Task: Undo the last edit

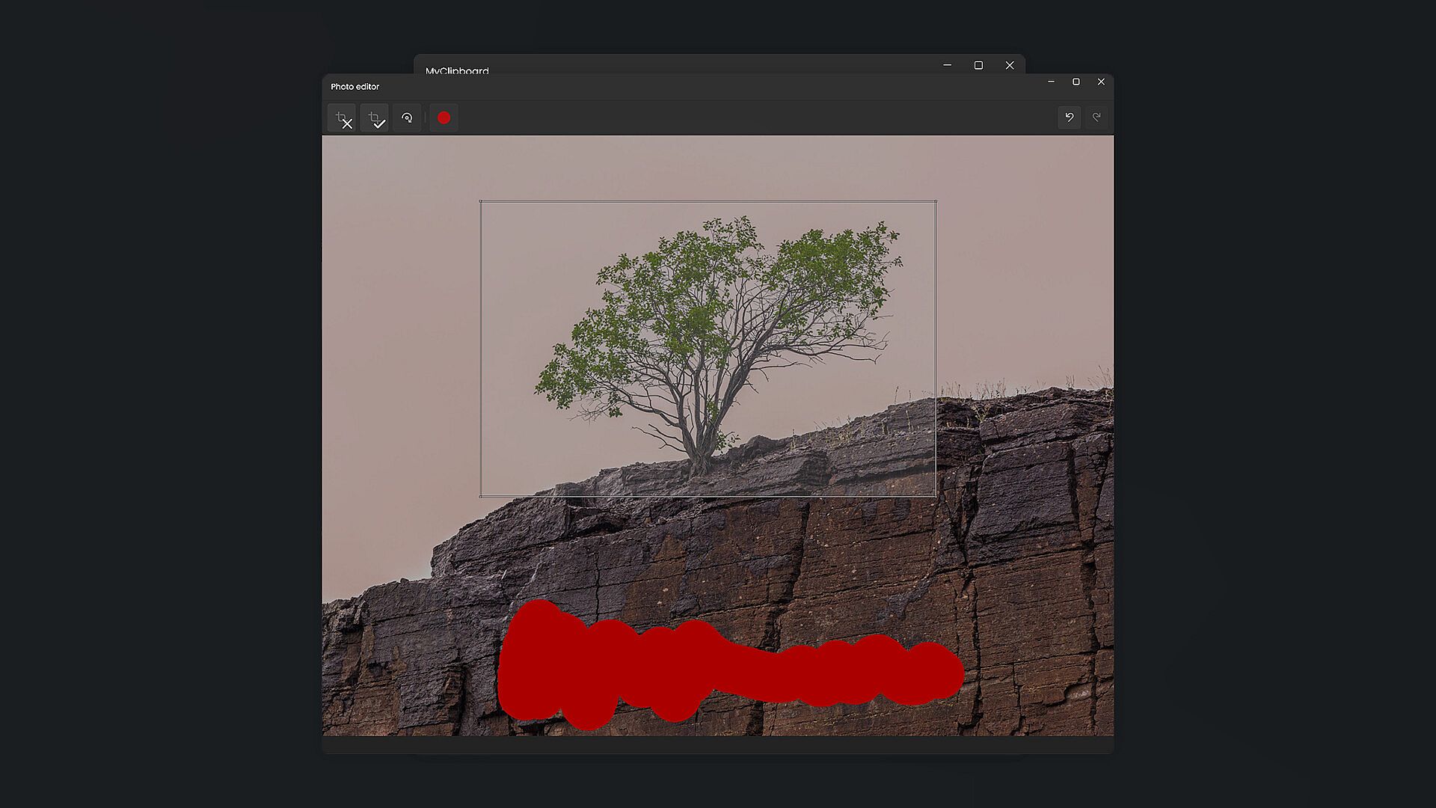Action: [1069, 117]
